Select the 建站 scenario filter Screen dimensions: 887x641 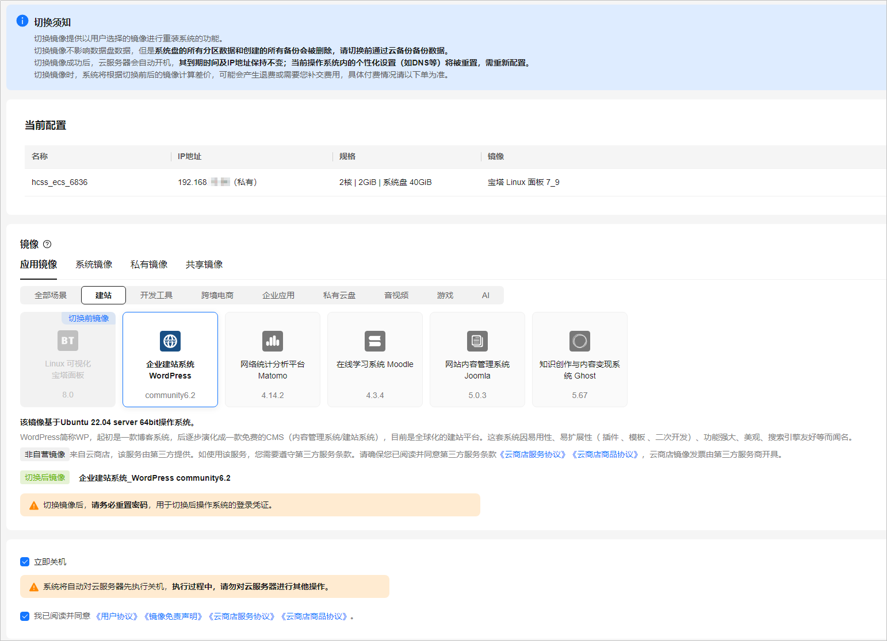point(104,295)
